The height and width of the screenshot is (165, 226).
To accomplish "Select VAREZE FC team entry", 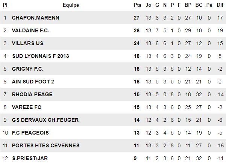I will (x=26, y=107).
